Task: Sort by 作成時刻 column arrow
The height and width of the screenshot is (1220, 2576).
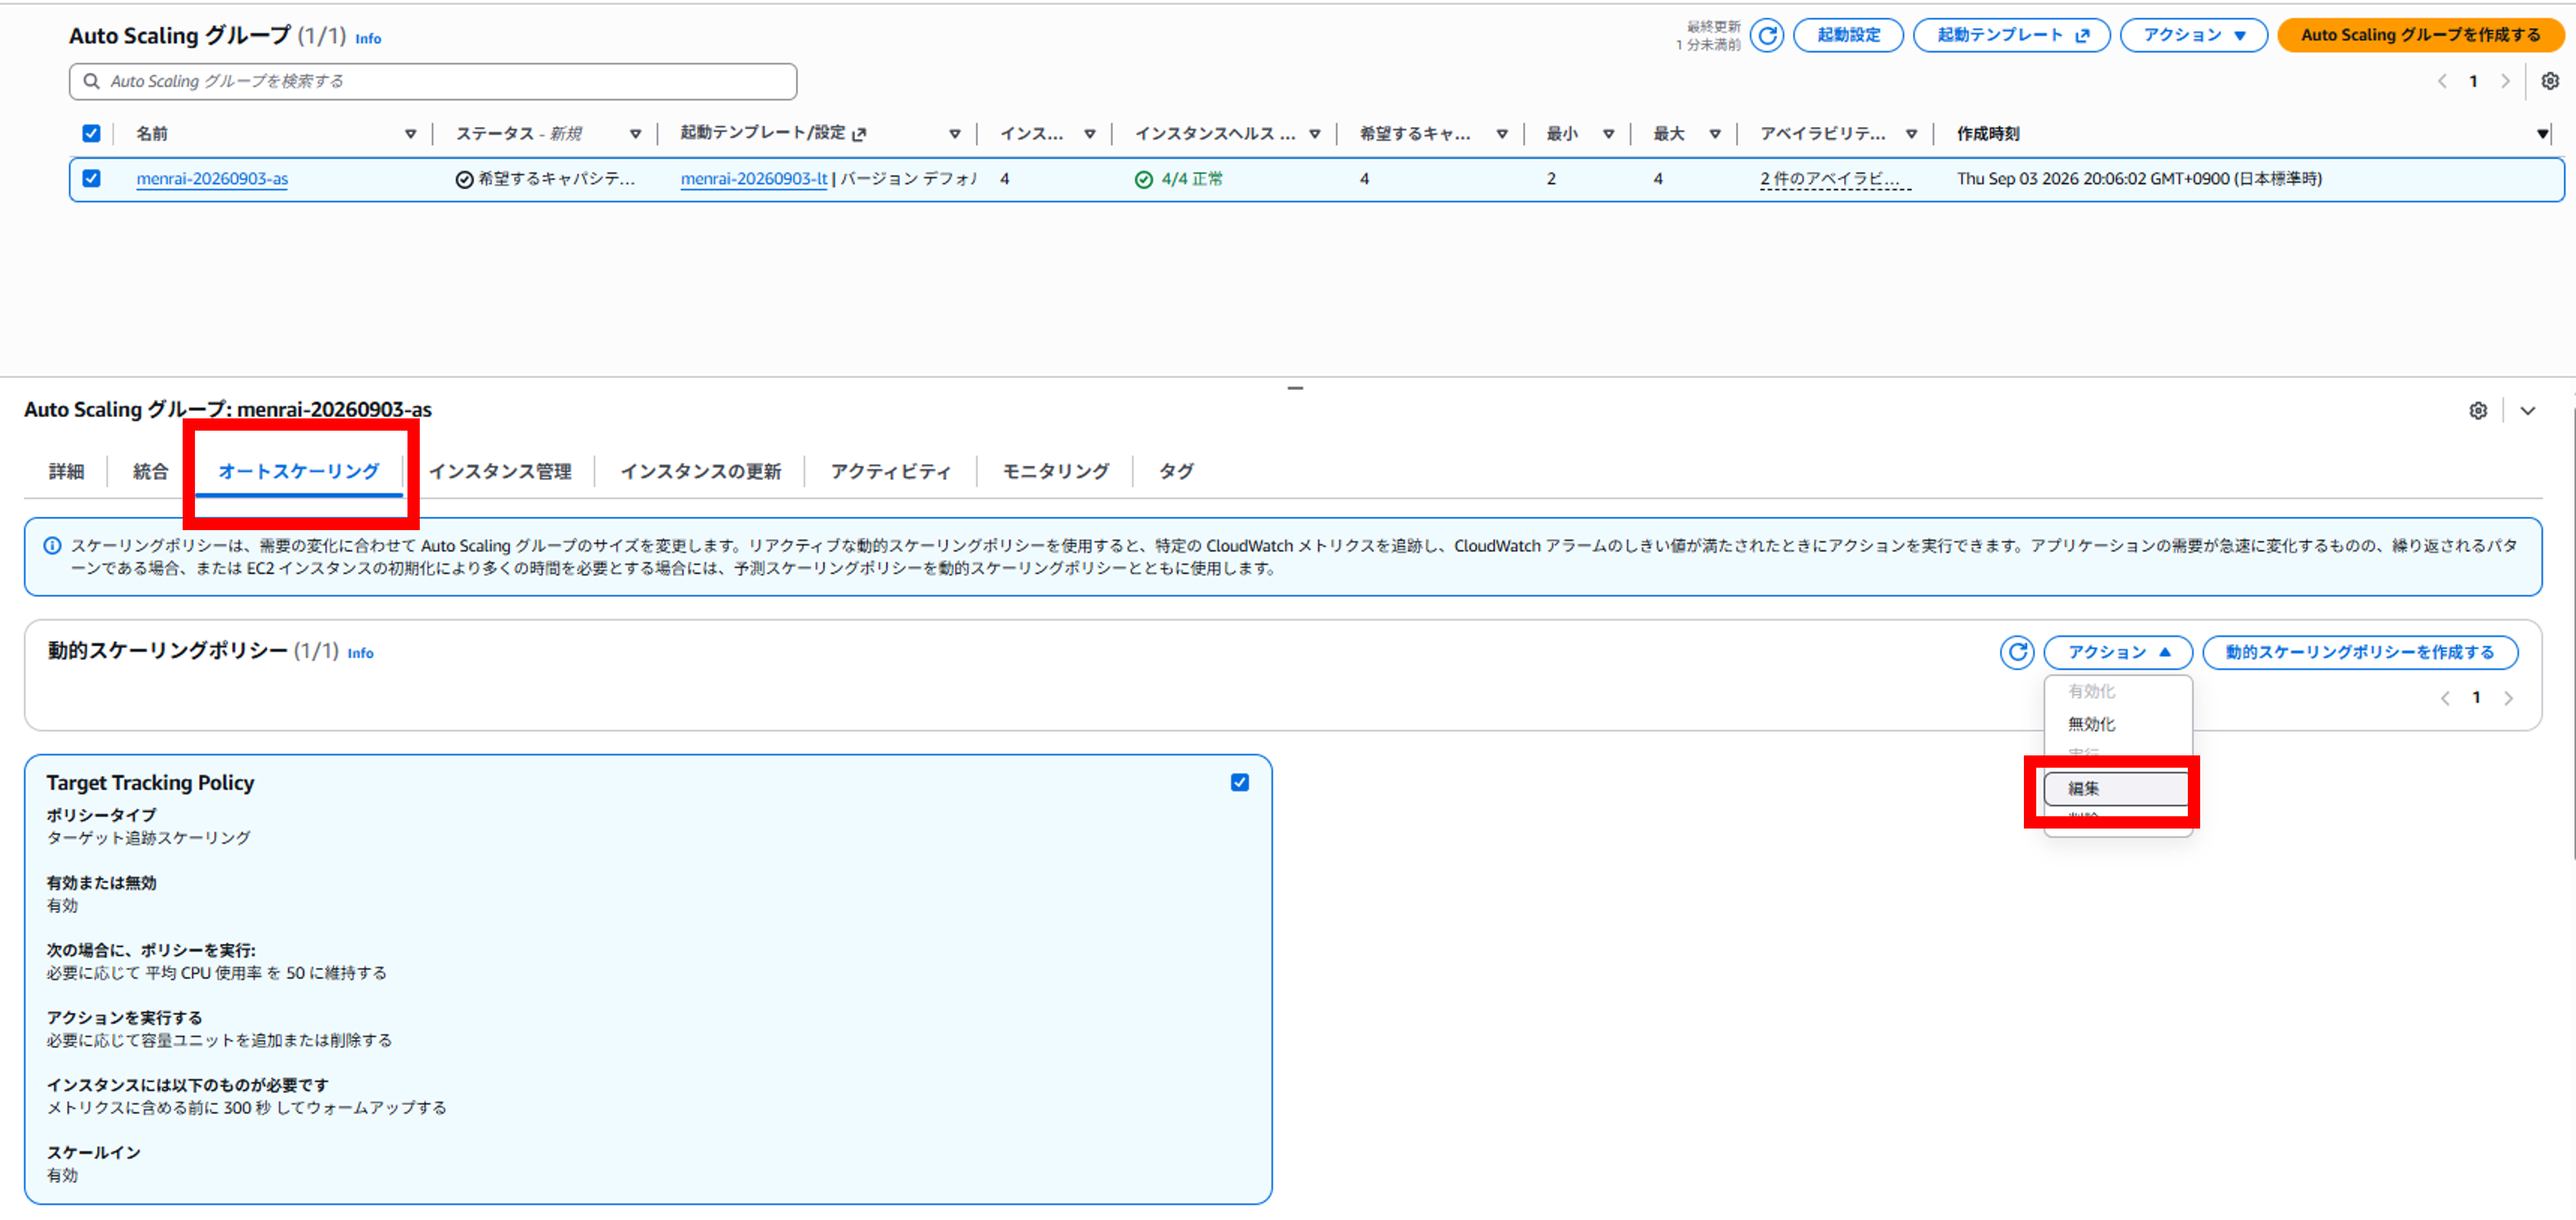Action: coord(2542,134)
